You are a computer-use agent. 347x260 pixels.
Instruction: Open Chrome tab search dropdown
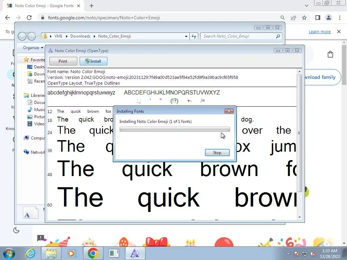point(306,6)
